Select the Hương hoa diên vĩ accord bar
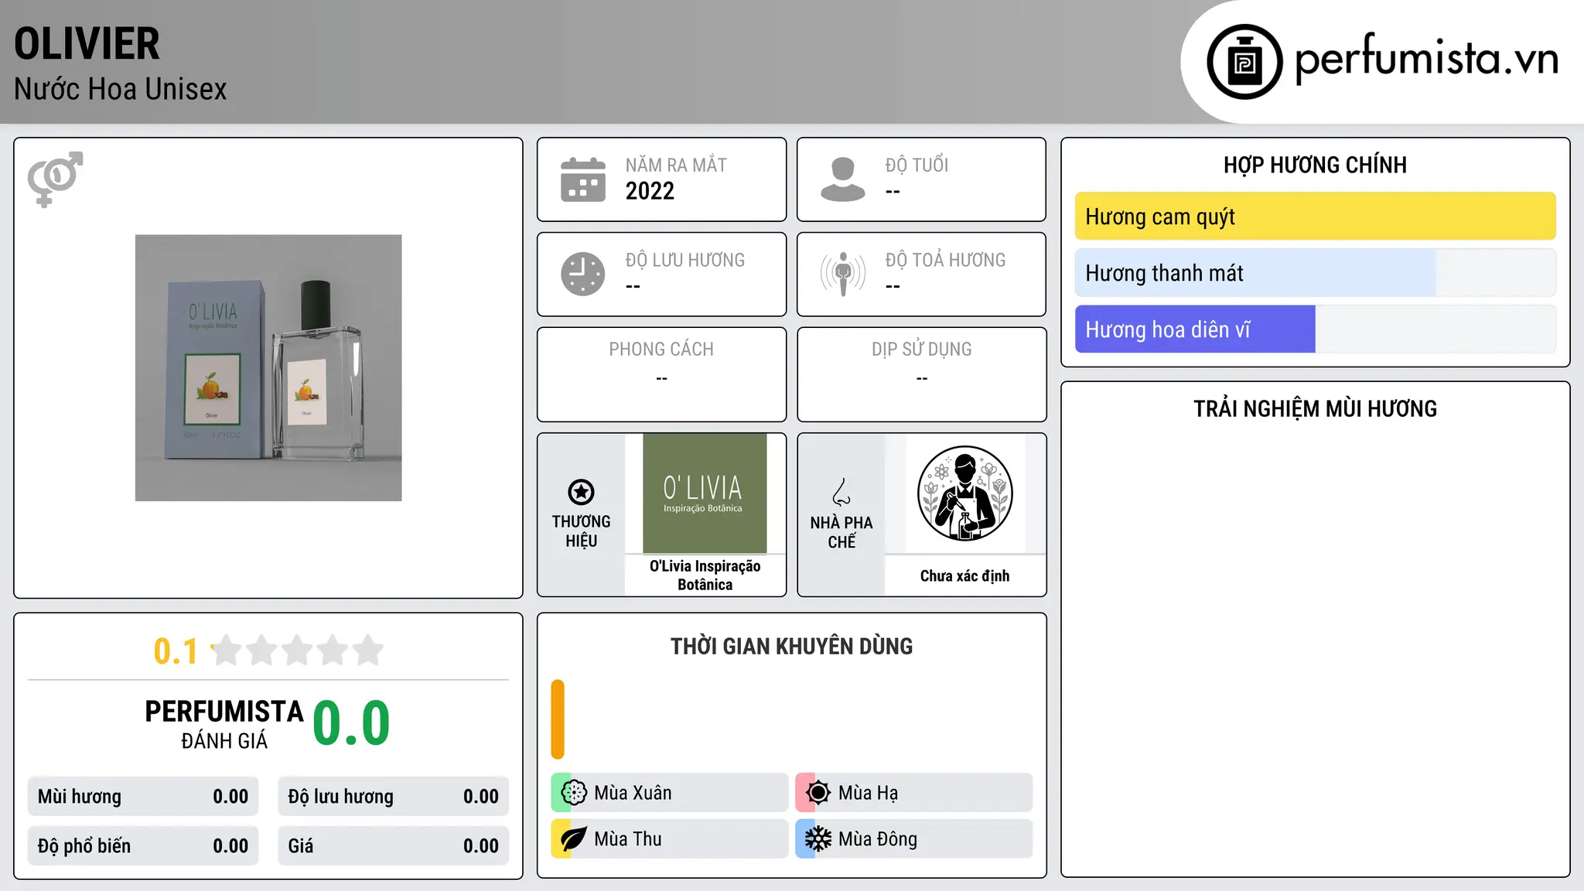 pyautogui.click(x=1315, y=329)
